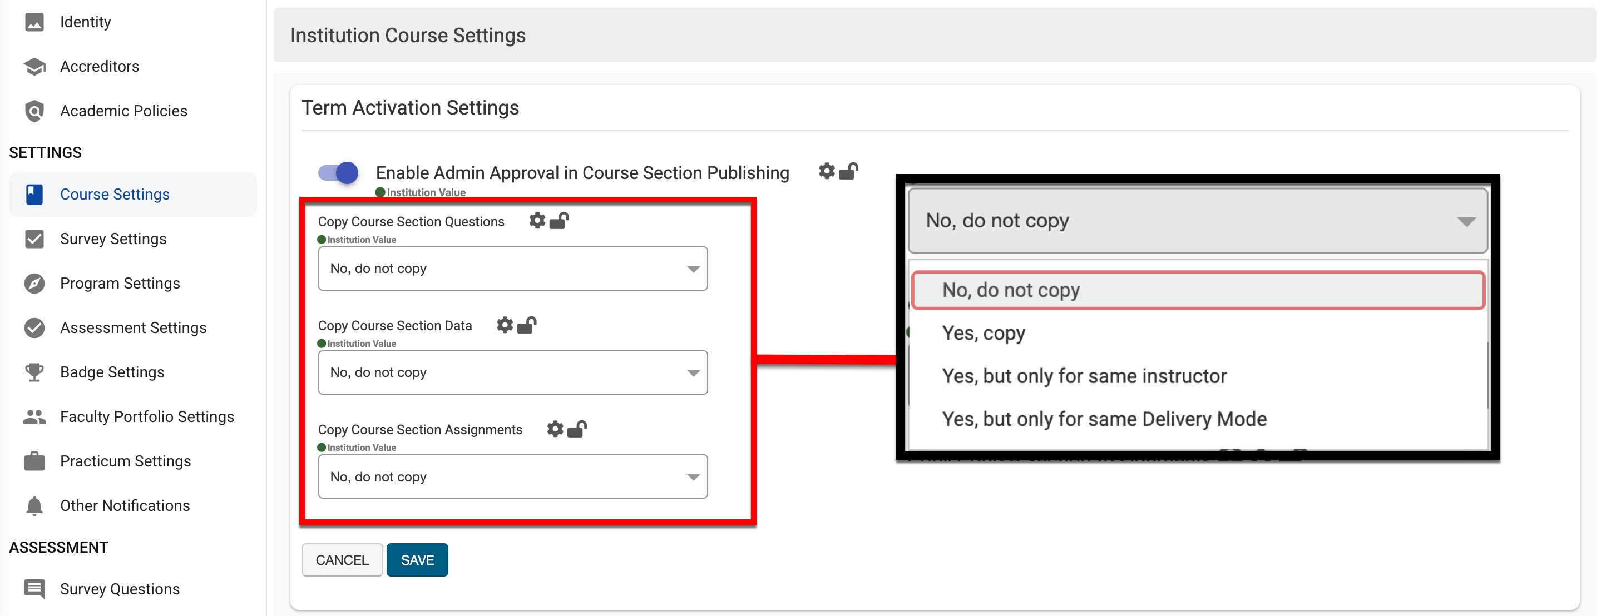Go to Faculty Portfolio Settings
Image resolution: width=1621 pixels, height=616 pixels.
(x=147, y=416)
